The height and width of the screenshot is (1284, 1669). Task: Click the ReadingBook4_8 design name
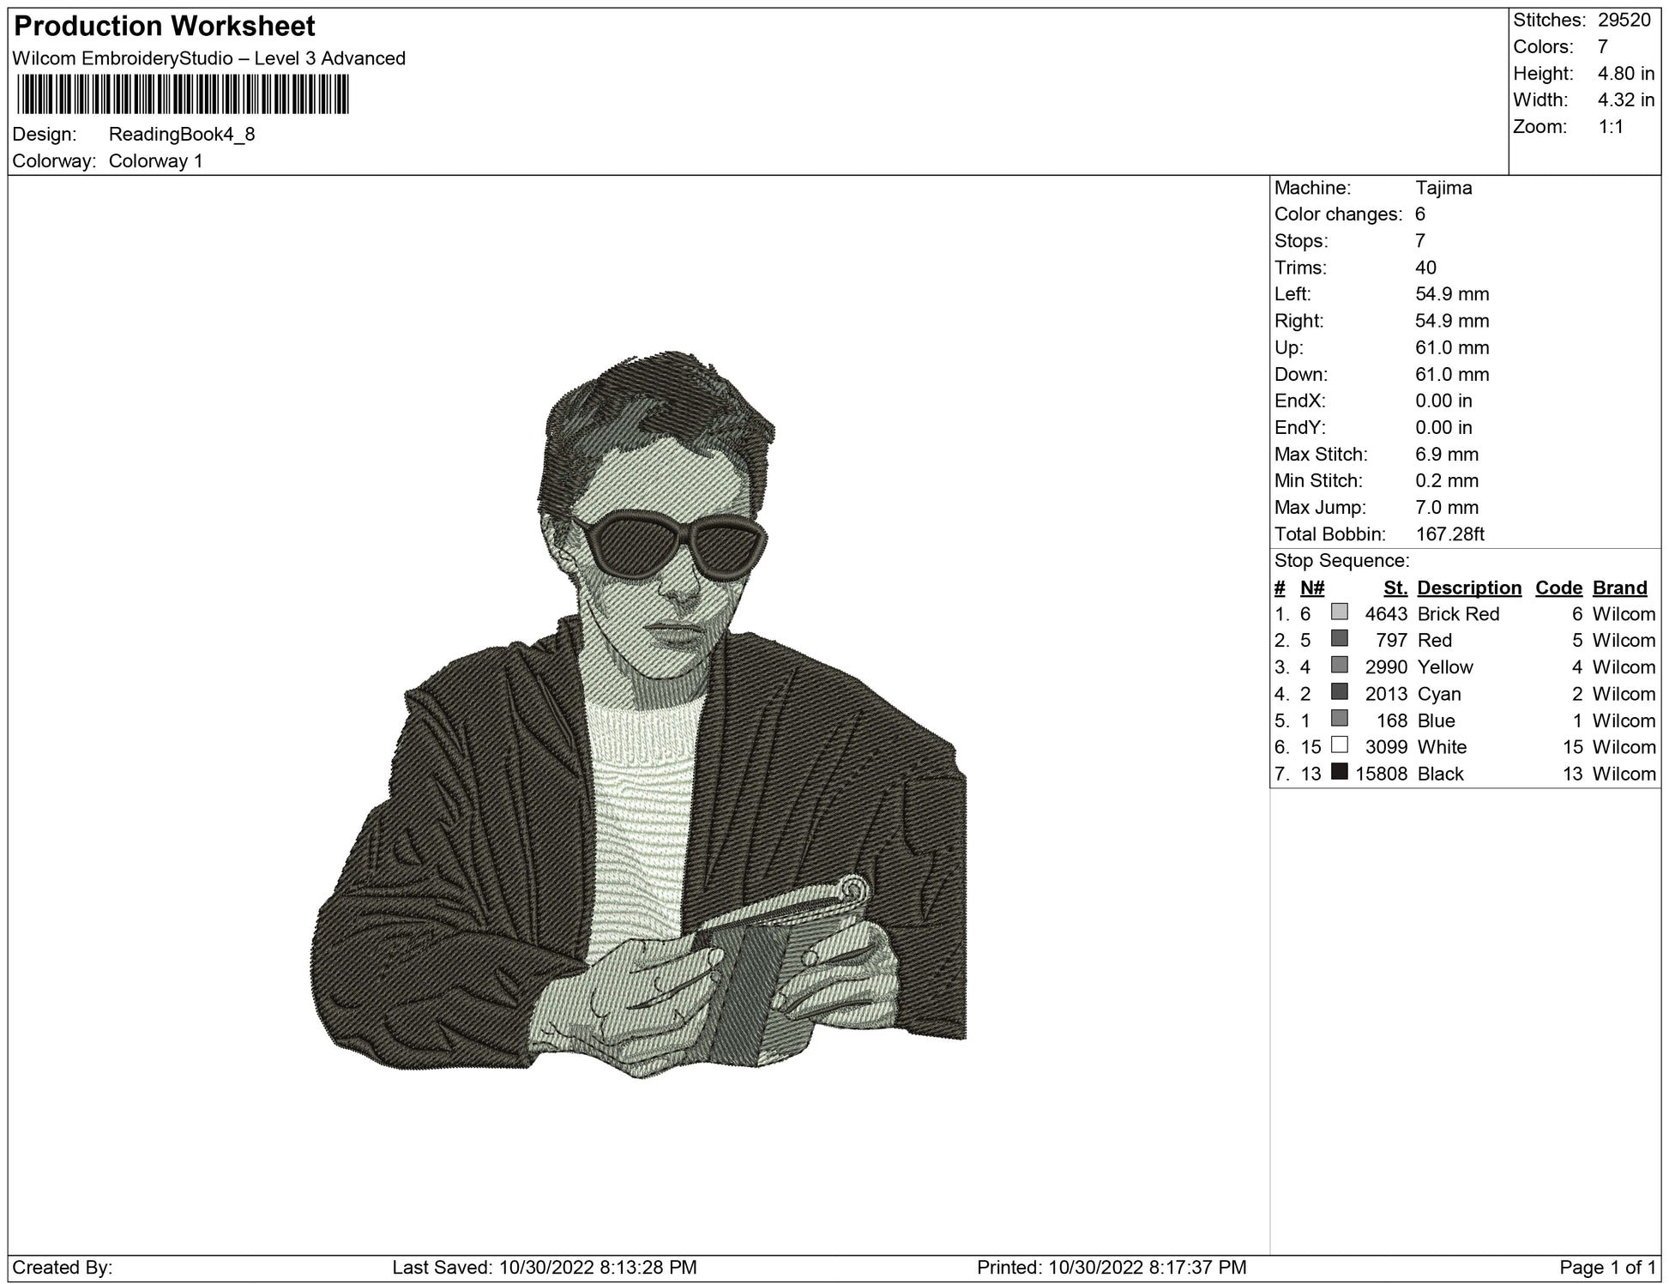click(x=182, y=134)
